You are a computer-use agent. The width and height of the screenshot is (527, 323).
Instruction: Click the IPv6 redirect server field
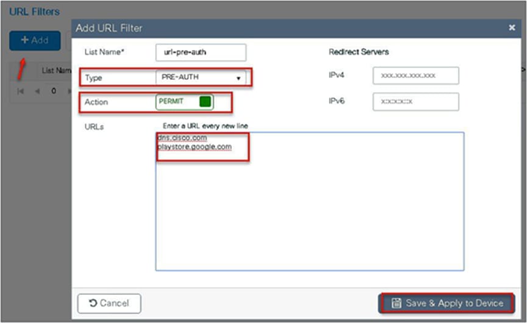tap(416, 102)
